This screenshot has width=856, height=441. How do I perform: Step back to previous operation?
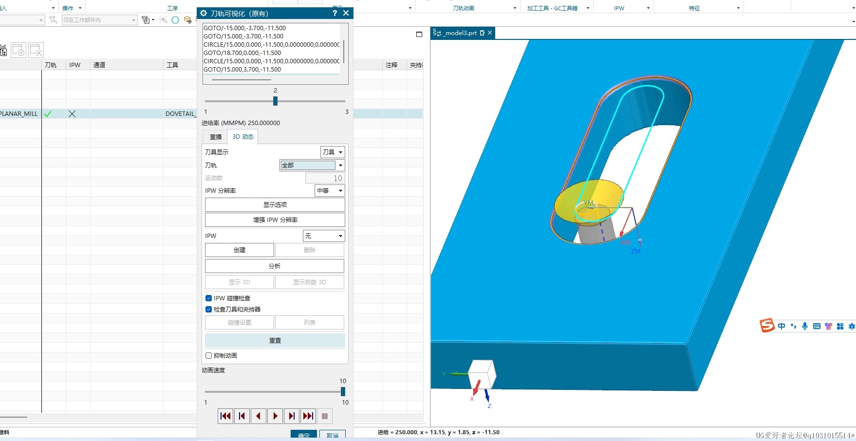click(x=242, y=416)
